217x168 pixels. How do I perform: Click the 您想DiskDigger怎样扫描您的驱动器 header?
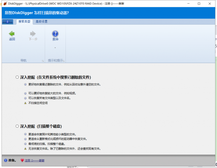click(x=37, y=13)
